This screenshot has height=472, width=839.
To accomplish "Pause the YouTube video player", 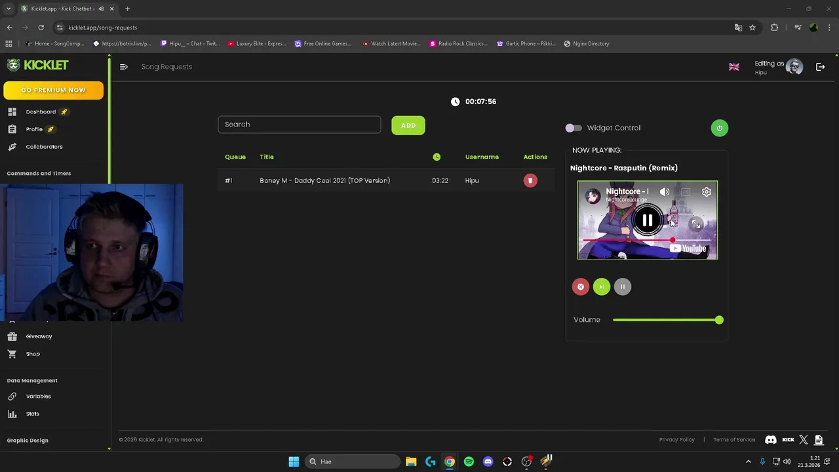I will [647, 221].
